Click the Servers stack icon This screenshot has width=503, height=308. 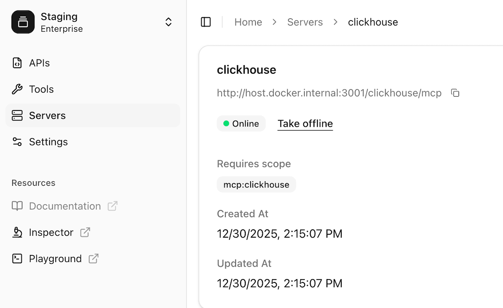[17, 116]
